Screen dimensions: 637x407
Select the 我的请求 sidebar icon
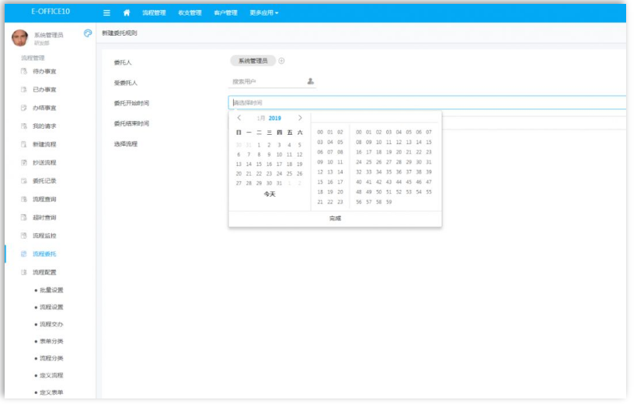coord(23,126)
